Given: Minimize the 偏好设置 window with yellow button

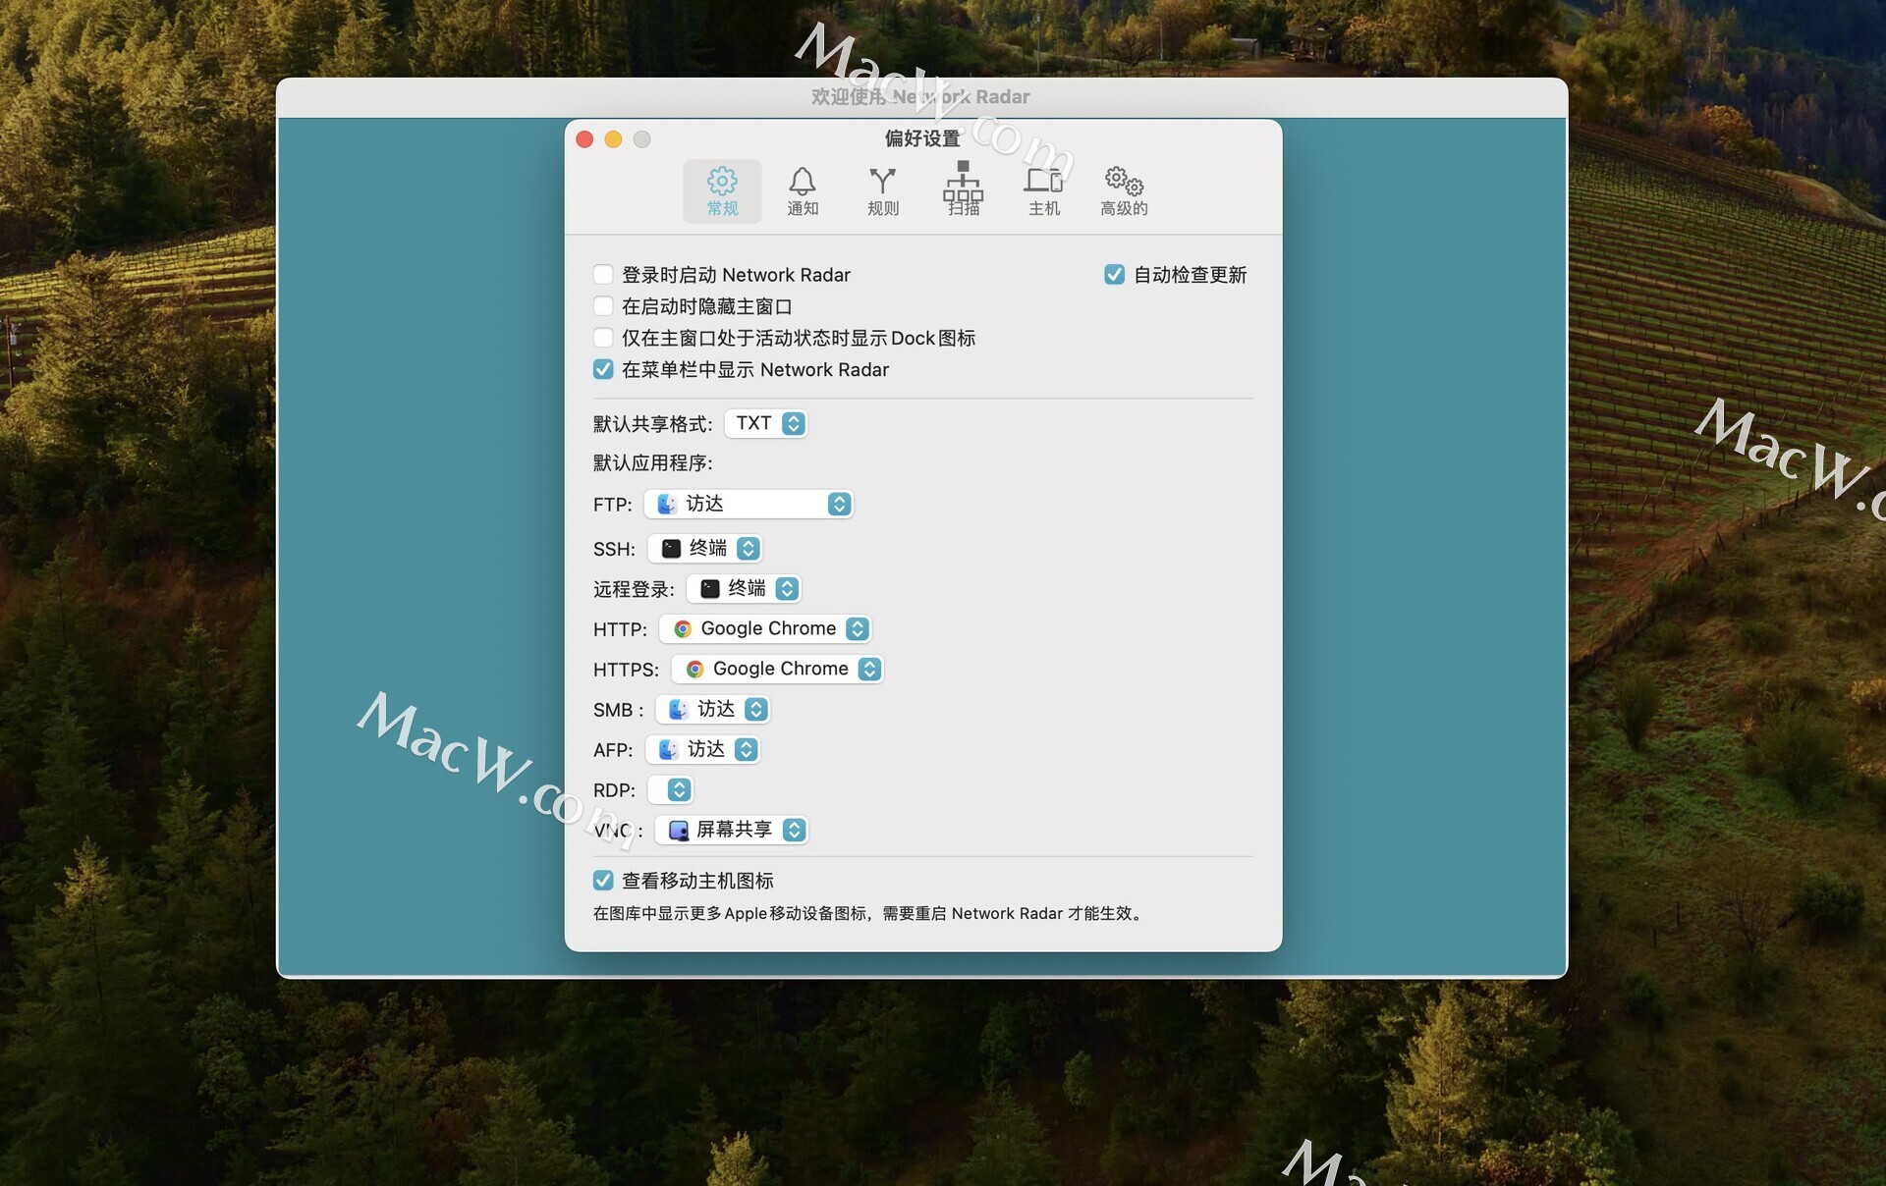Looking at the screenshot, I should pos(613,139).
